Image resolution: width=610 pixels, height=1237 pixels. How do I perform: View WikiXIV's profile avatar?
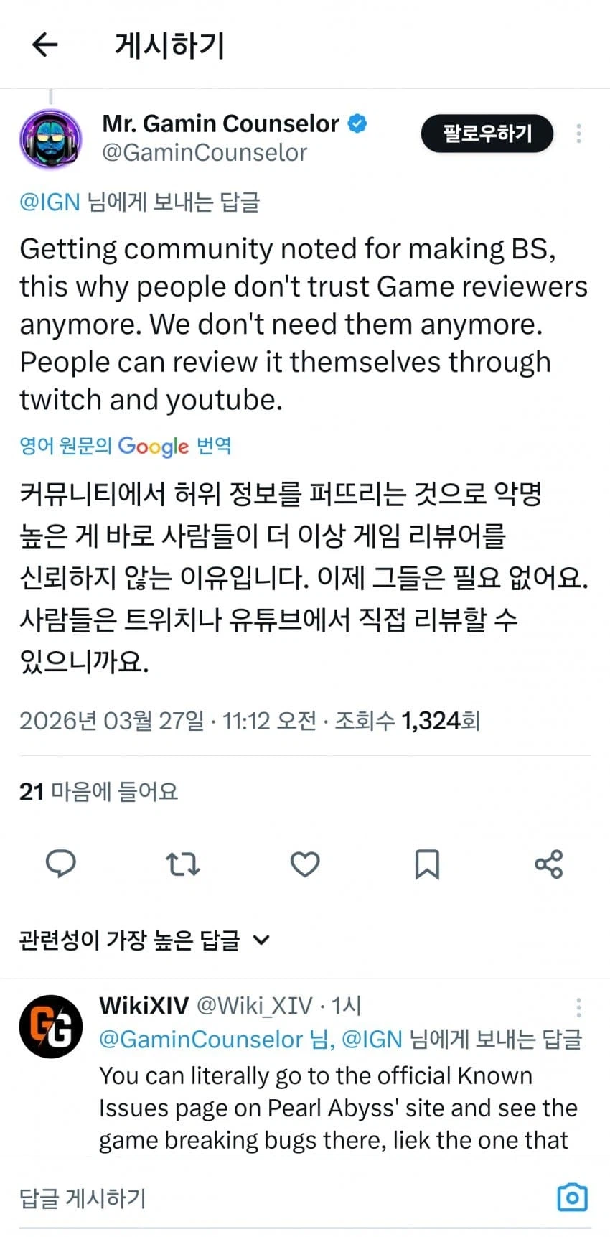50,1026
